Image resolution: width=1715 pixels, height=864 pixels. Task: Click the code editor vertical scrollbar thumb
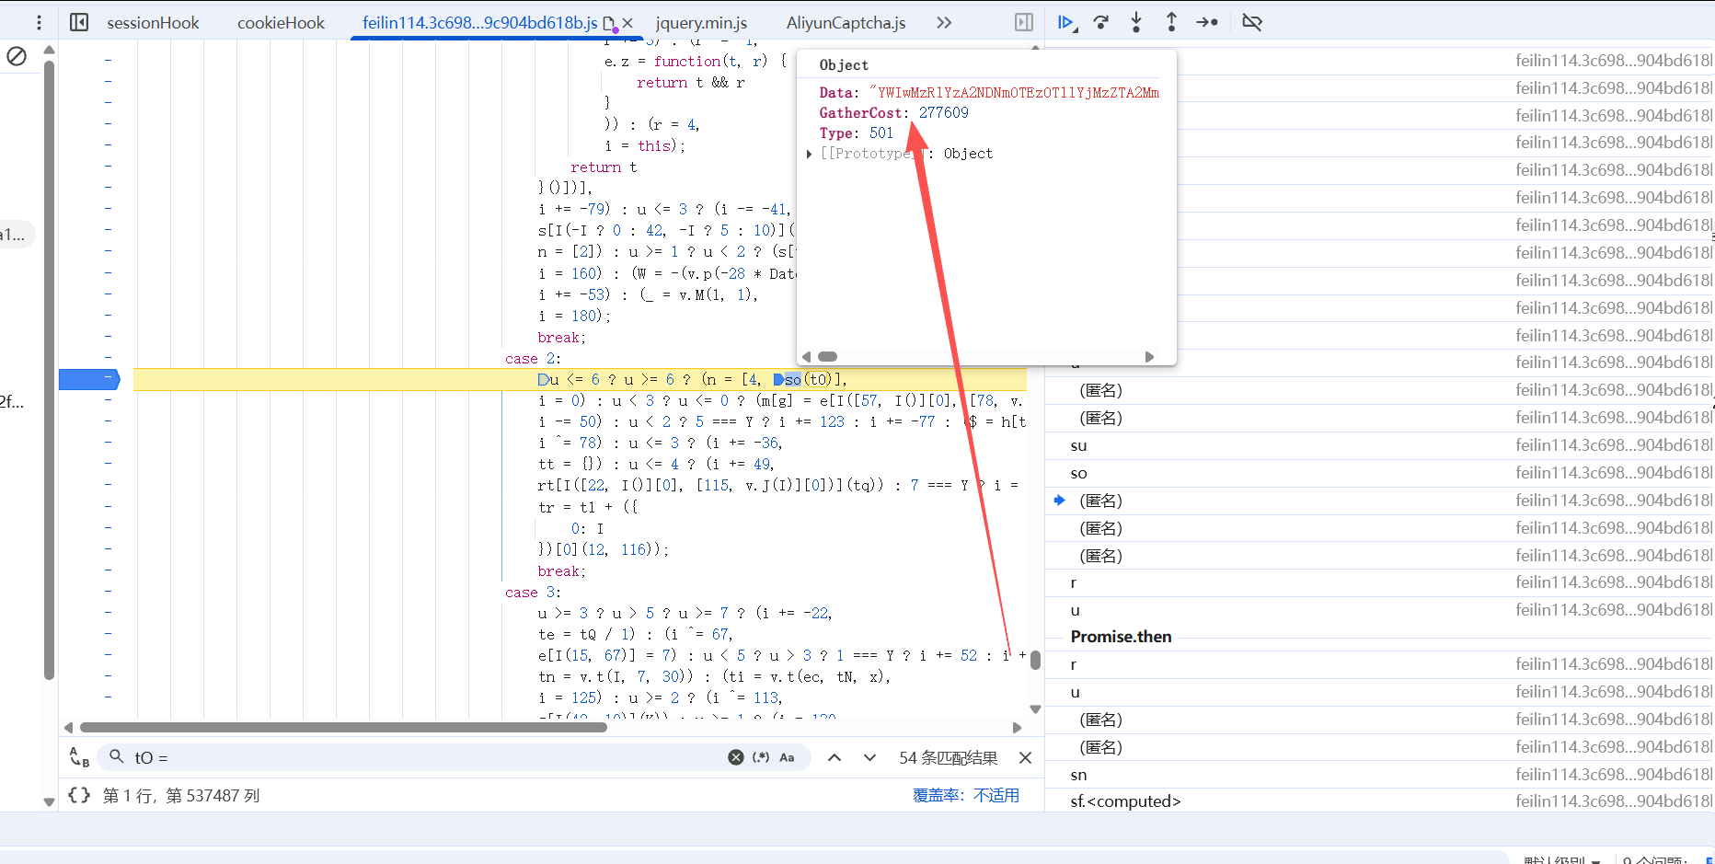tap(1035, 660)
